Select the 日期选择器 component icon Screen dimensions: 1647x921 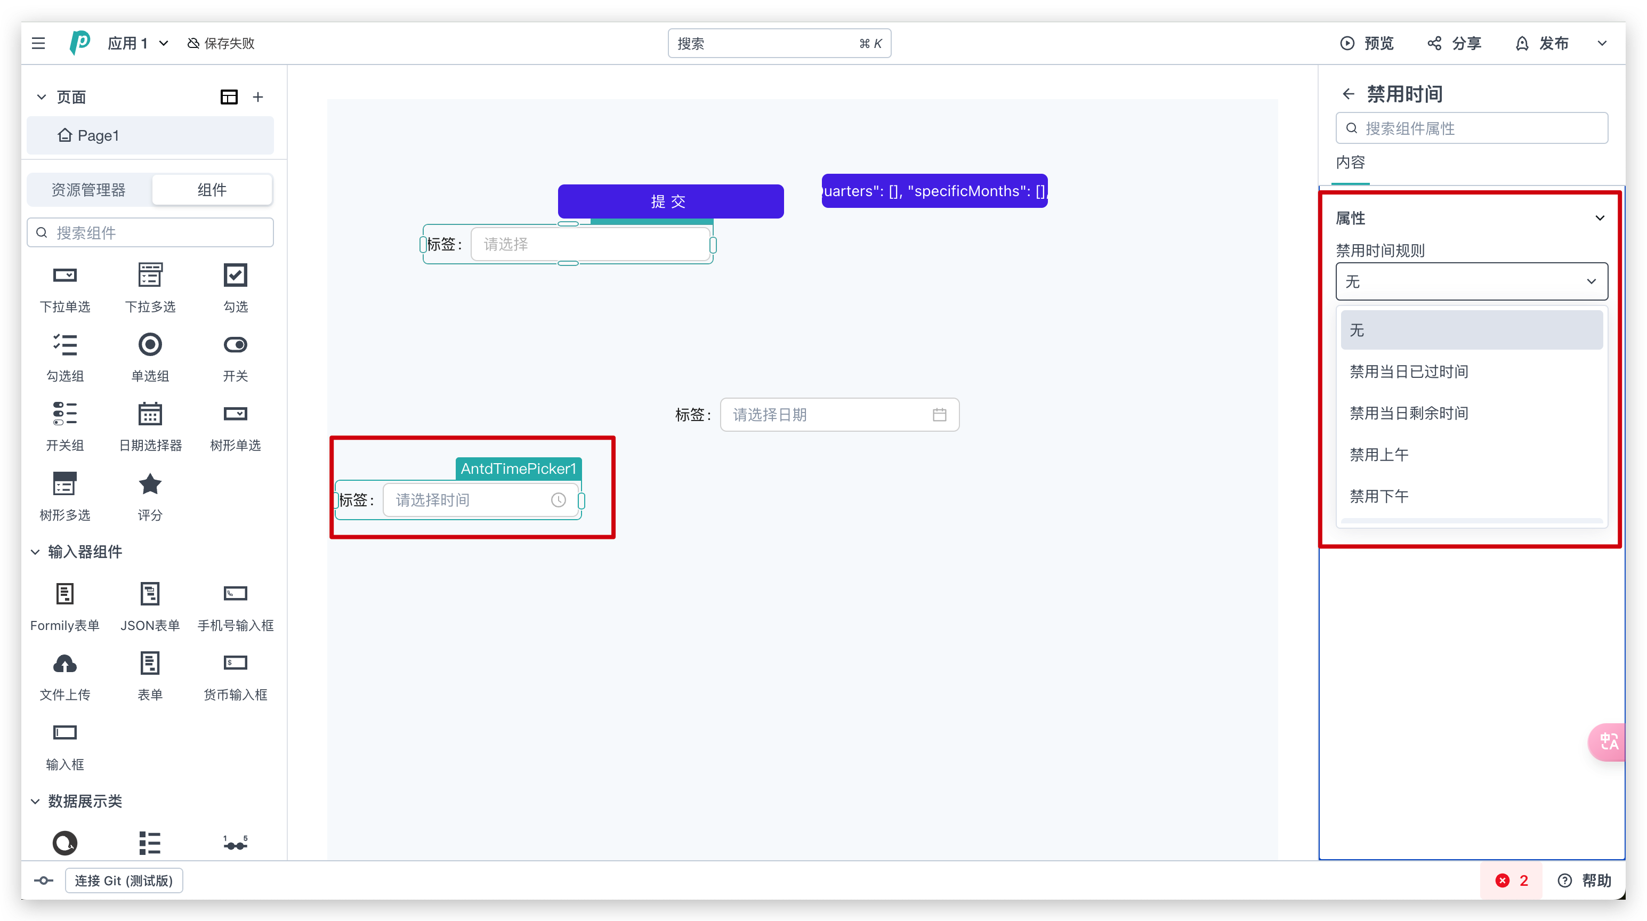click(x=150, y=414)
